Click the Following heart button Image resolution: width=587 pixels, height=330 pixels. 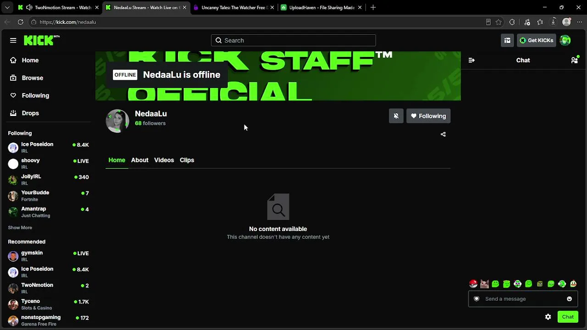[x=428, y=116]
